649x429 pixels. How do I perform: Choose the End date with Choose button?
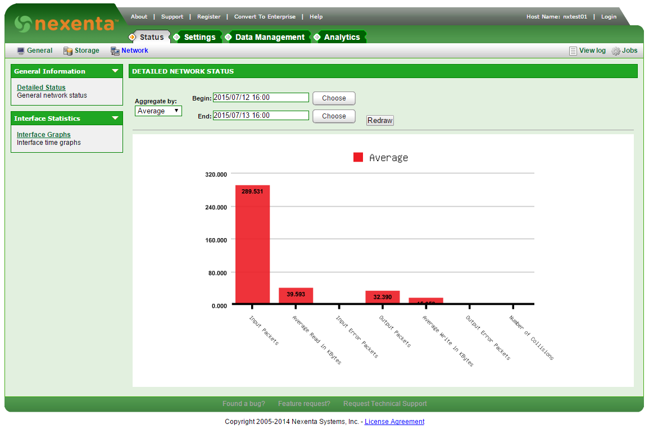[x=334, y=116]
